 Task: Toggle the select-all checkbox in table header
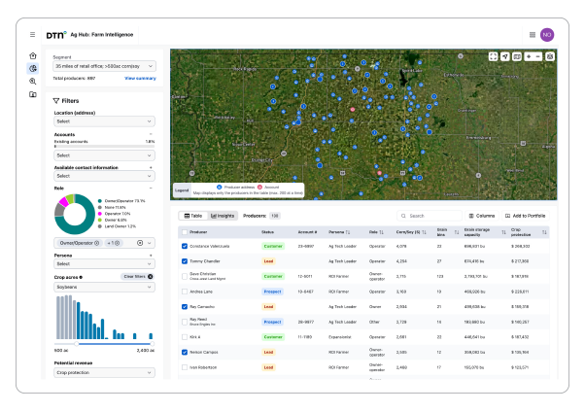coord(185,232)
